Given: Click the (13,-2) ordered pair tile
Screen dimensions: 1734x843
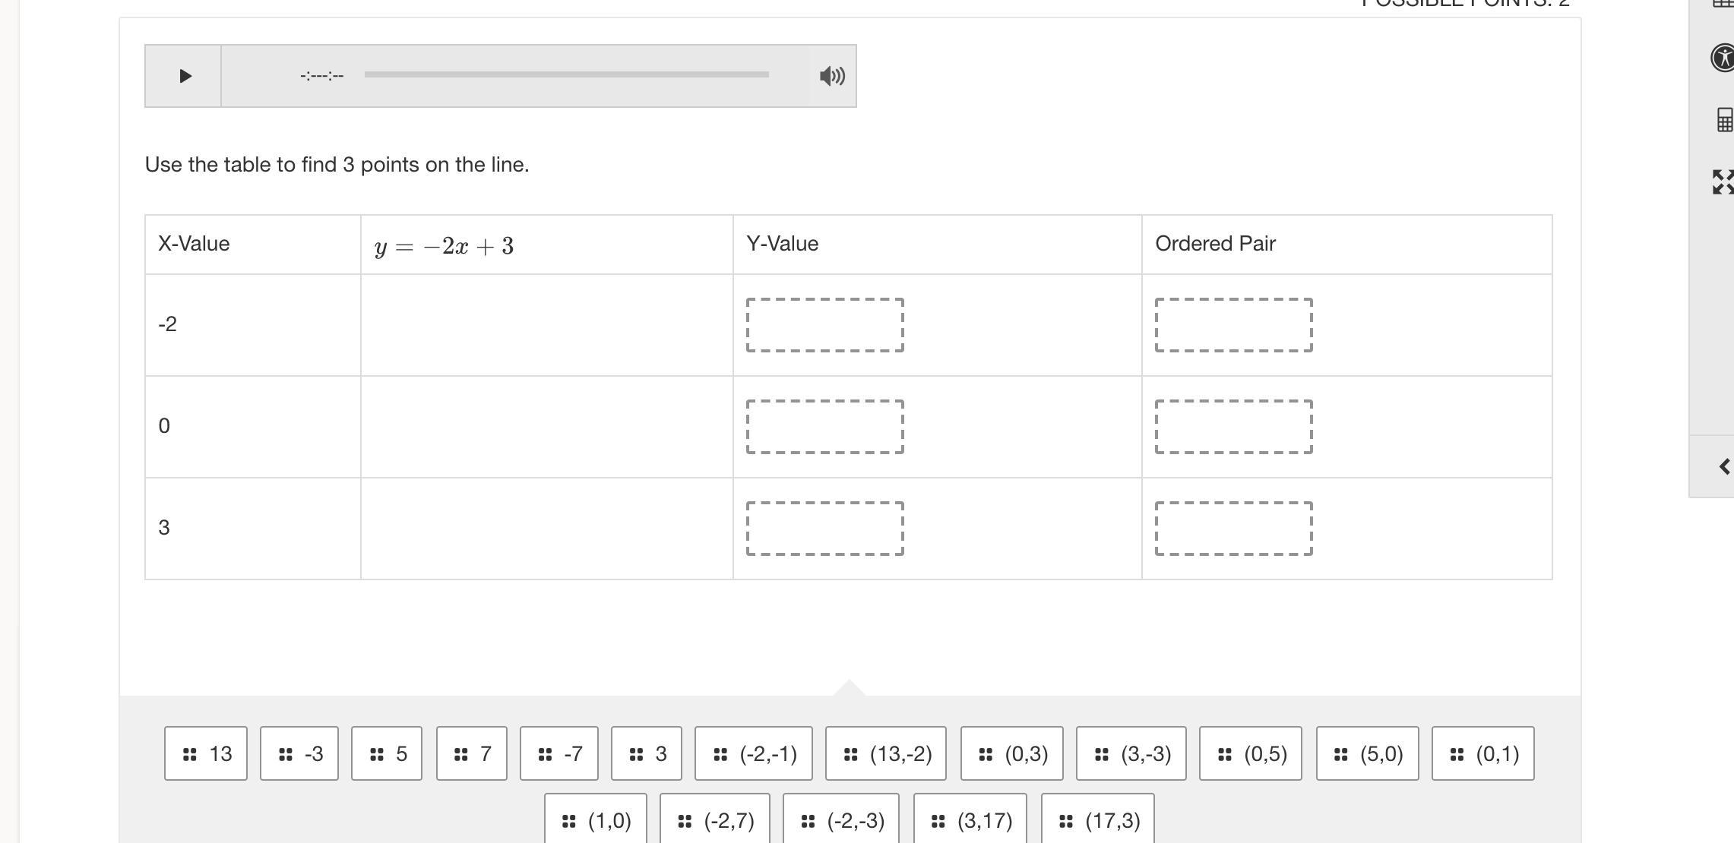Looking at the screenshot, I should 886,753.
